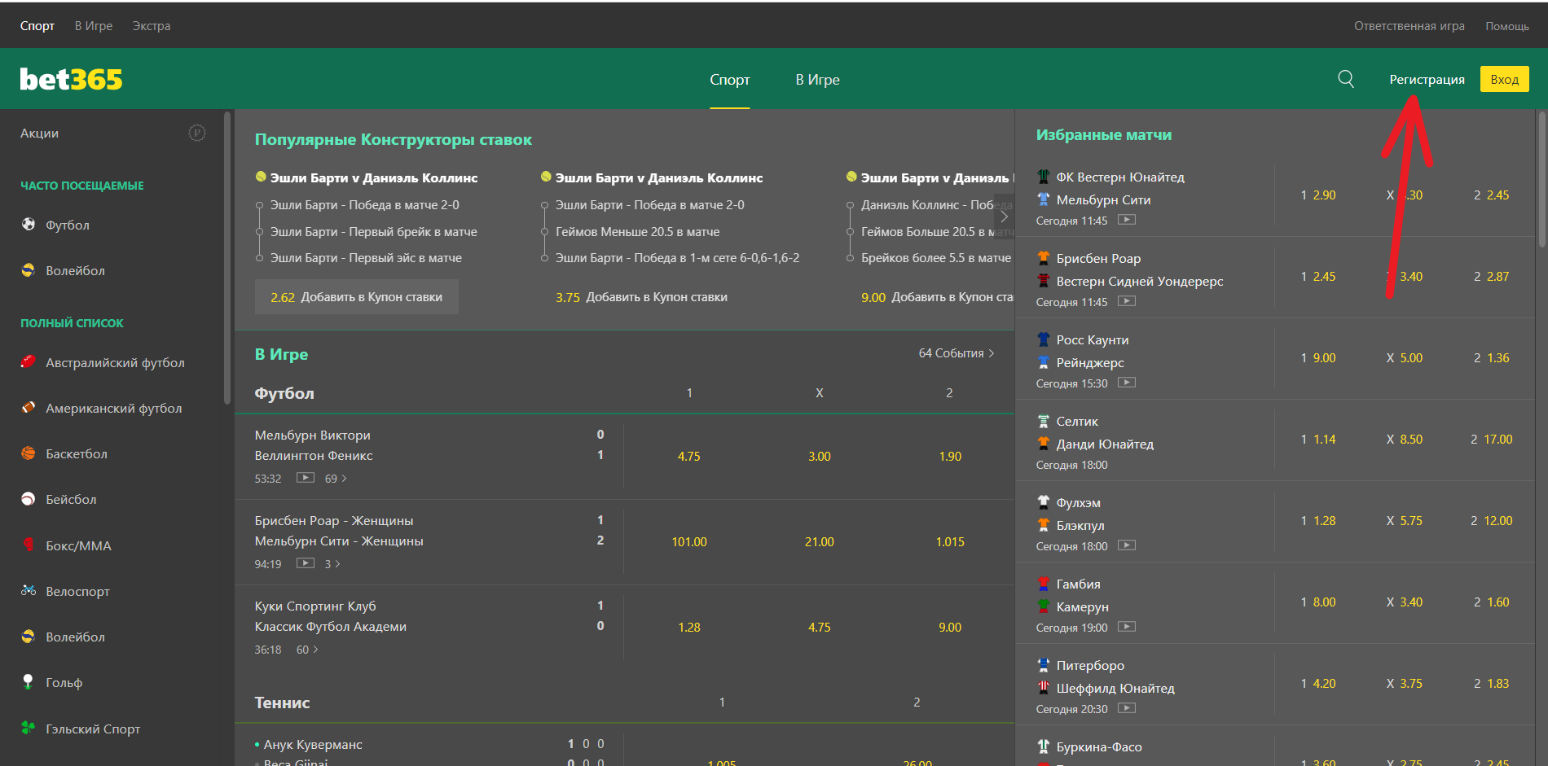Click tennis ball icon of first bet builder
Screen dimensions: 1548x766
(x=261, y=177)
